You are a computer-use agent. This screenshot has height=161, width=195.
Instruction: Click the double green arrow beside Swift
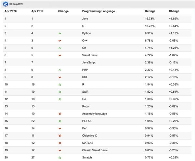coord(60,92)
